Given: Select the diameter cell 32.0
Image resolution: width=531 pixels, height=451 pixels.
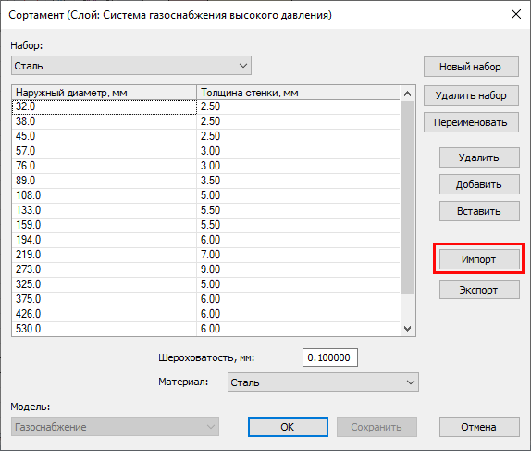Looking at the screenshot, I should click(105, 106).
